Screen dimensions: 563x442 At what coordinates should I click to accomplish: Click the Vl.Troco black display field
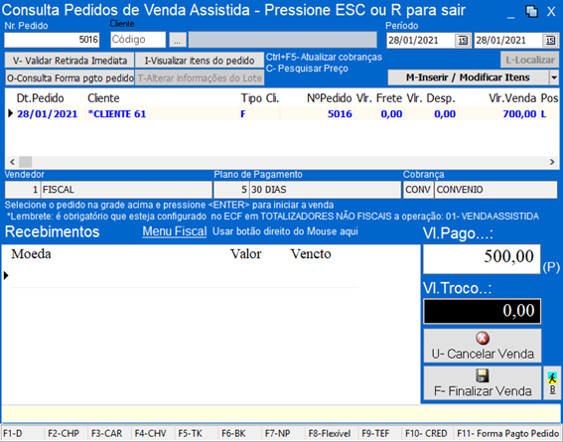[x=482, y=311]
